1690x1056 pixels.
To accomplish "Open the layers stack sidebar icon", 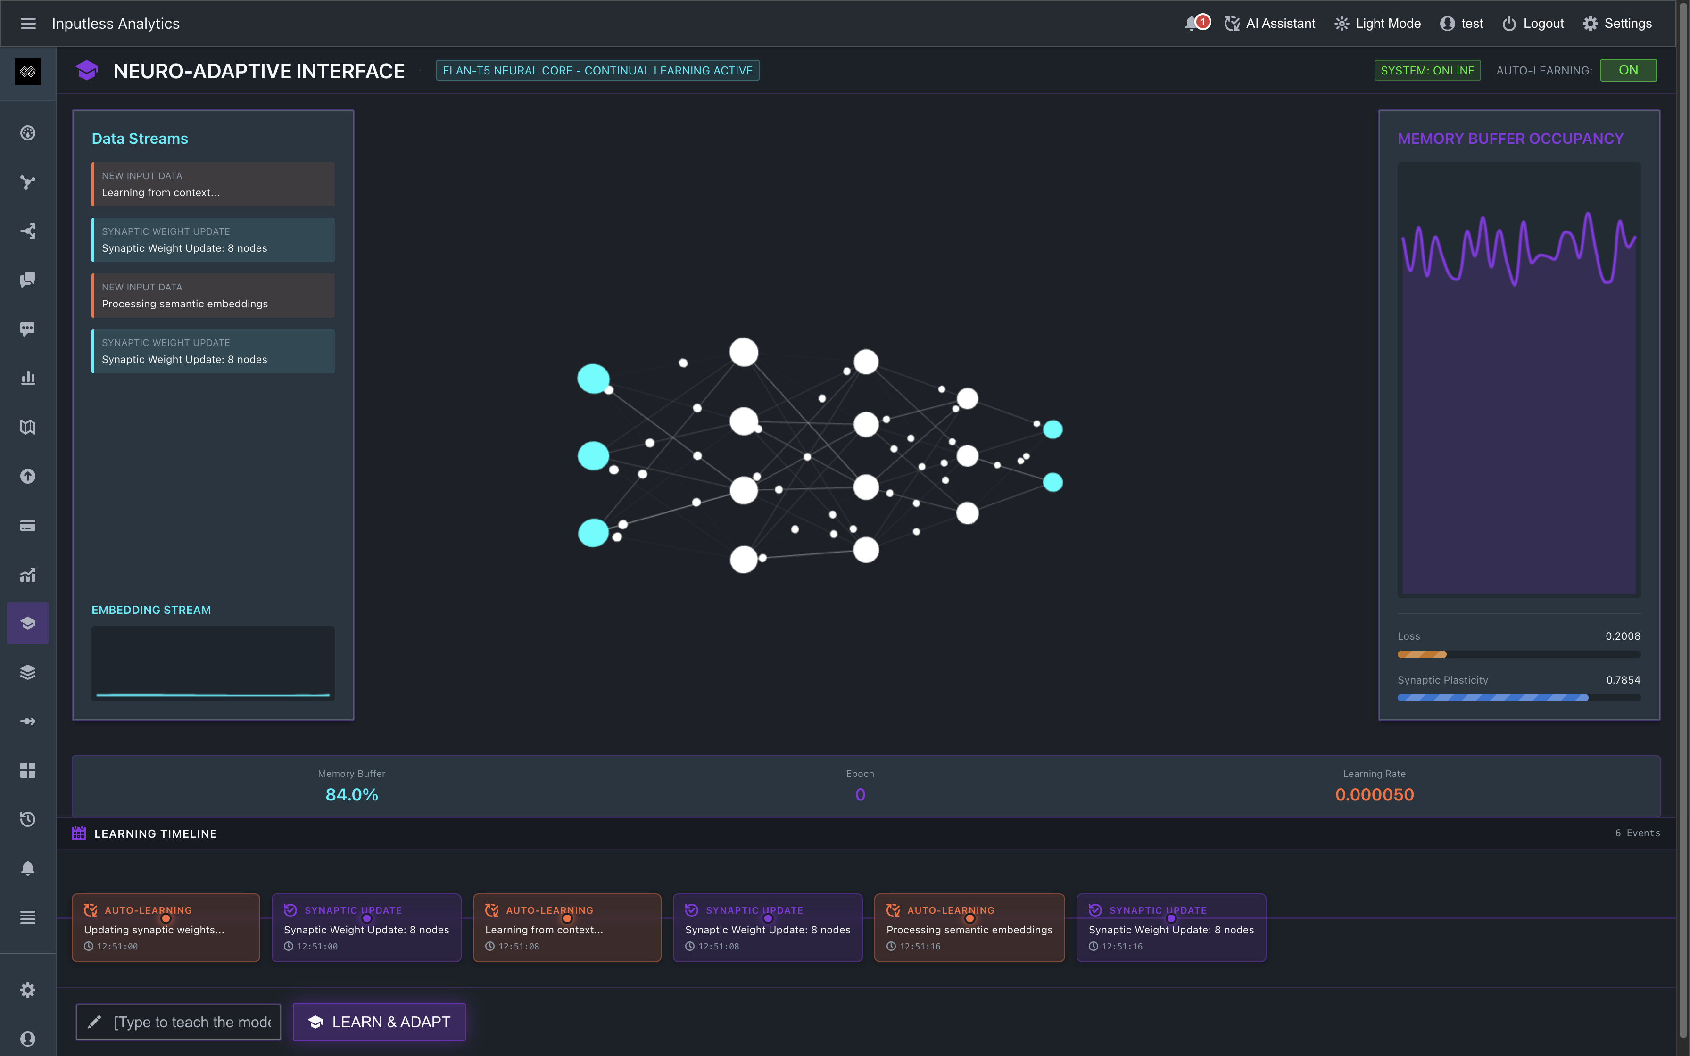I will point(28,672).
